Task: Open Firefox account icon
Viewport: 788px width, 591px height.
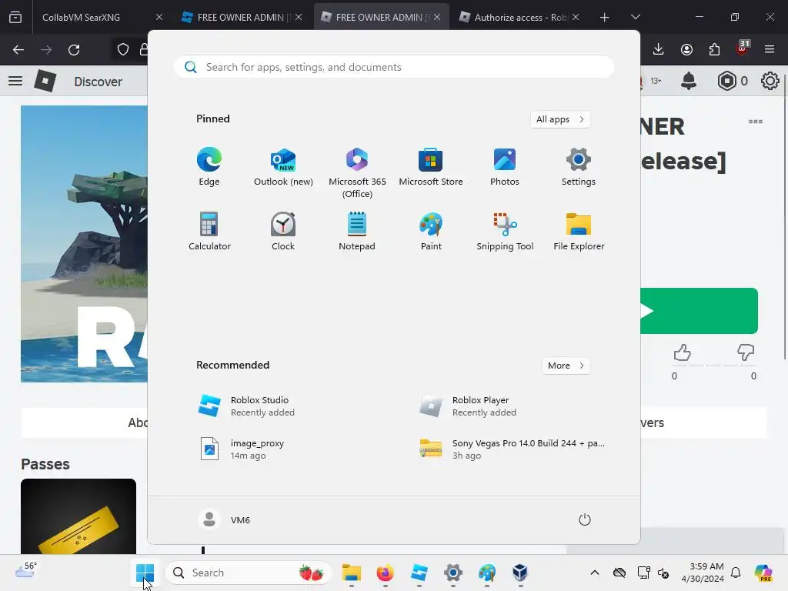Action: (686, 49)
